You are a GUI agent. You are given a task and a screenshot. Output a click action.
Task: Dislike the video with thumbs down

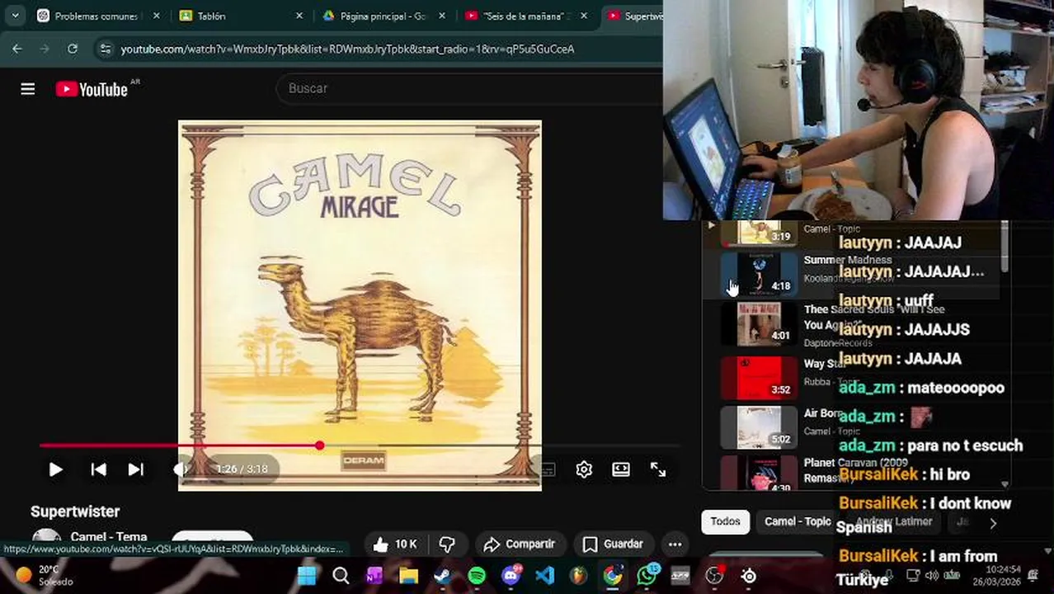448,544
